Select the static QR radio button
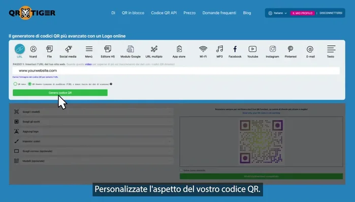 (x=15, y=84)
